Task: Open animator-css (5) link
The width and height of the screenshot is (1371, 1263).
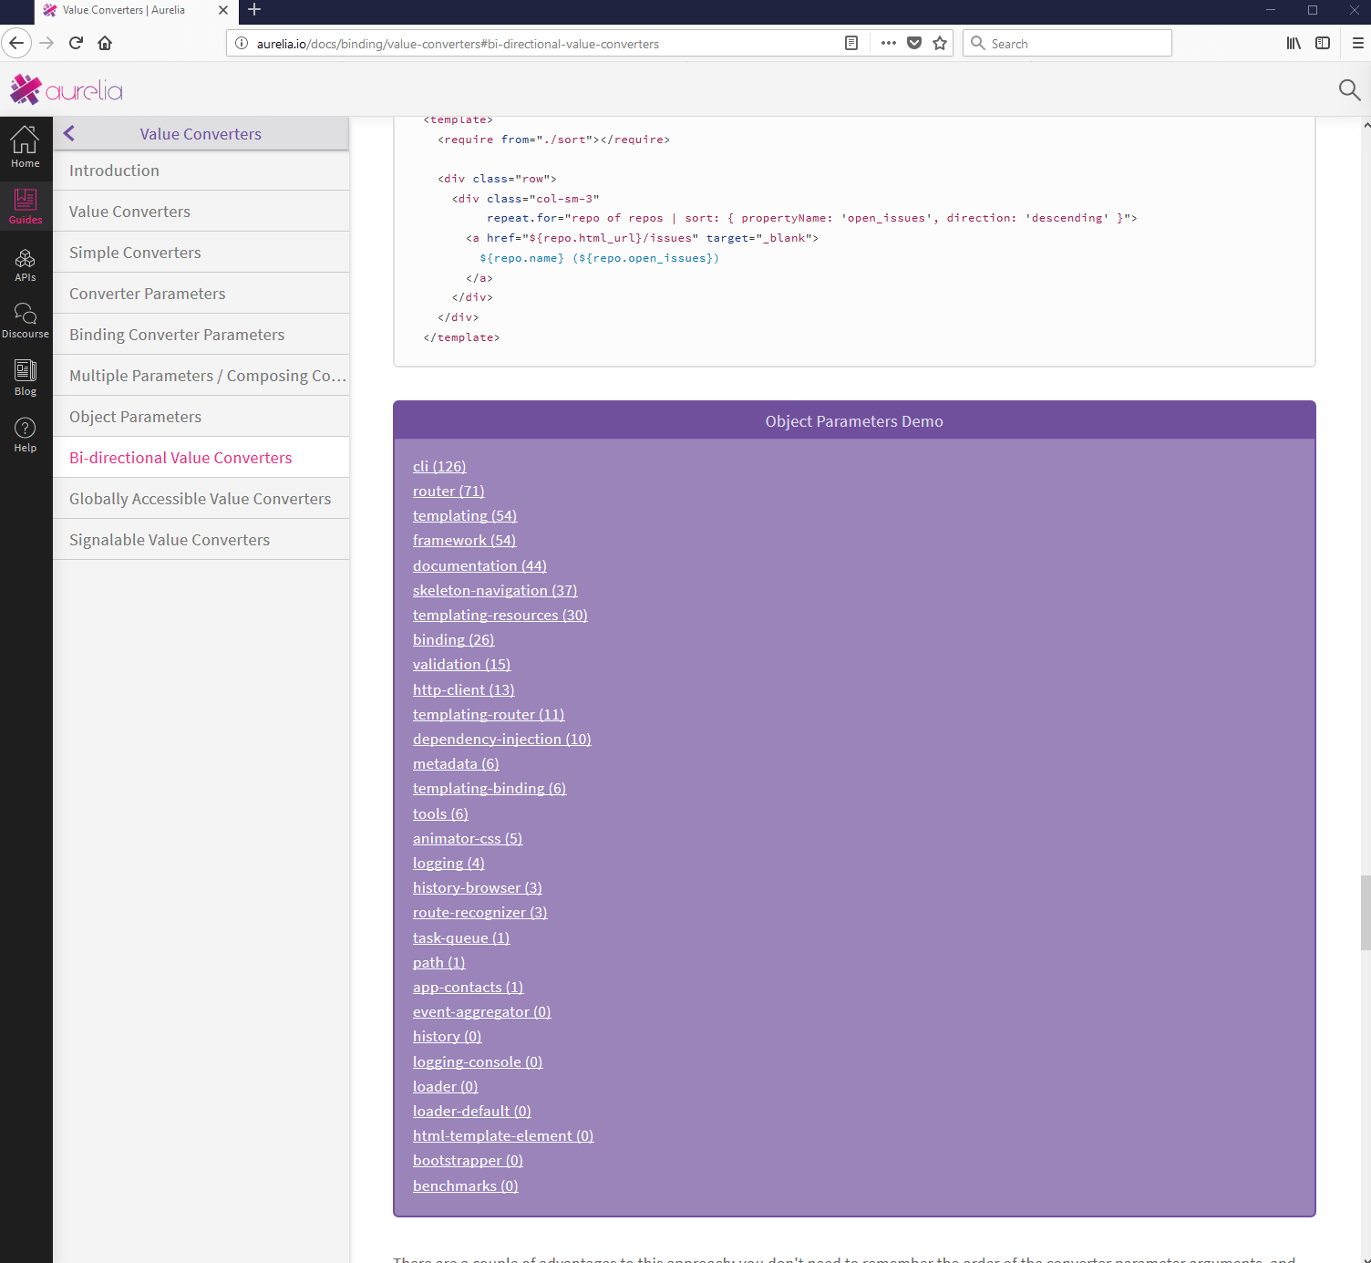Action: (468, 838)
